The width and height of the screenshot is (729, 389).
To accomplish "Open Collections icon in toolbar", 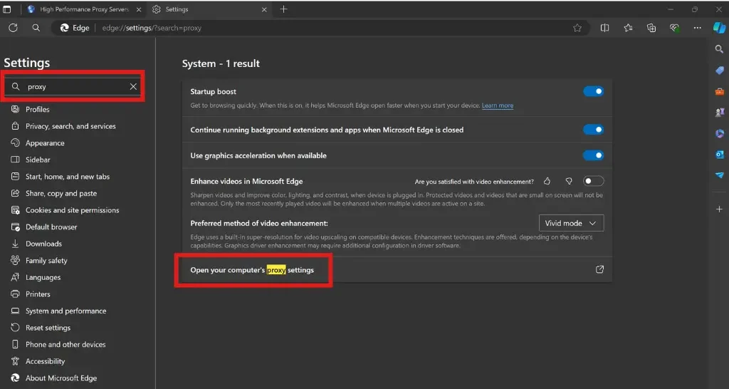I will point(651,28).
